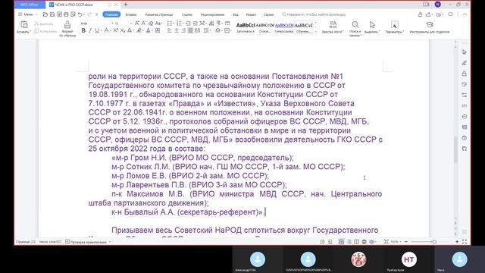485x273 pixels.
Task: Apply numbered list
Action: (x=179, y=24)
